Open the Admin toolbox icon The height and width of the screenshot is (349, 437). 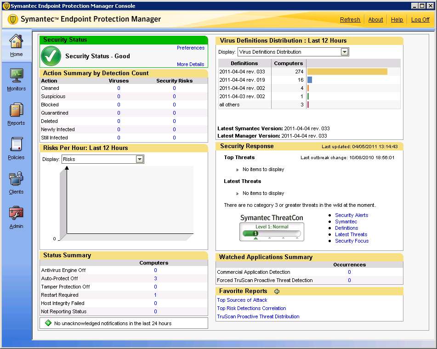pyautogui.click(x=16, y=213)
